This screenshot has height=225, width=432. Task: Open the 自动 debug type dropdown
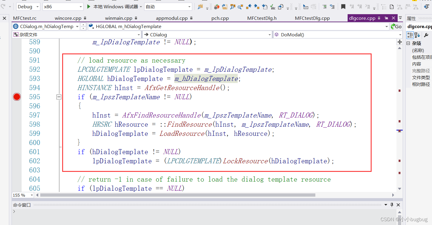[168, 6]
